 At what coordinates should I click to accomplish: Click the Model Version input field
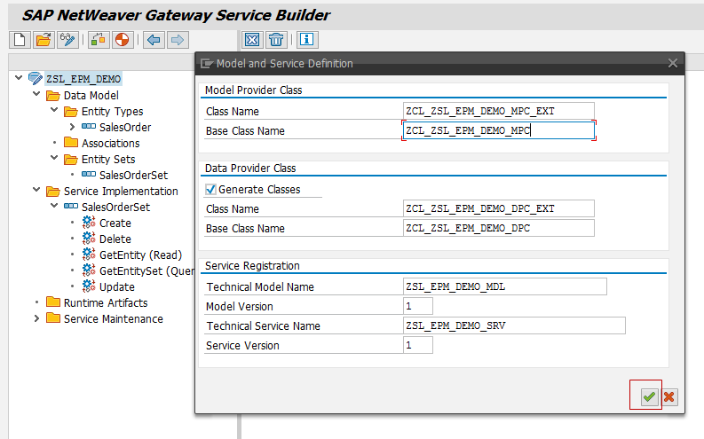pos(417,307)
